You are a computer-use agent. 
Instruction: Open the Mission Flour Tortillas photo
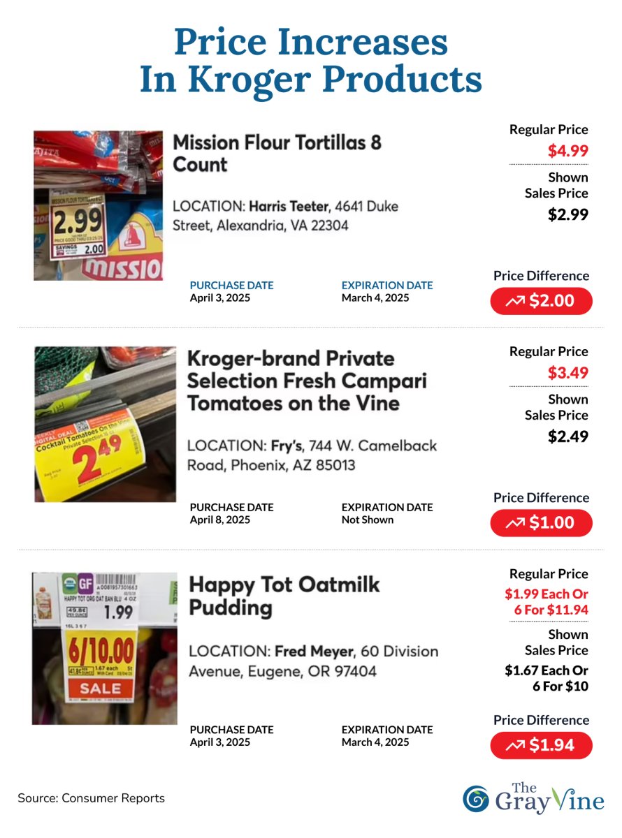pos(98,205)
